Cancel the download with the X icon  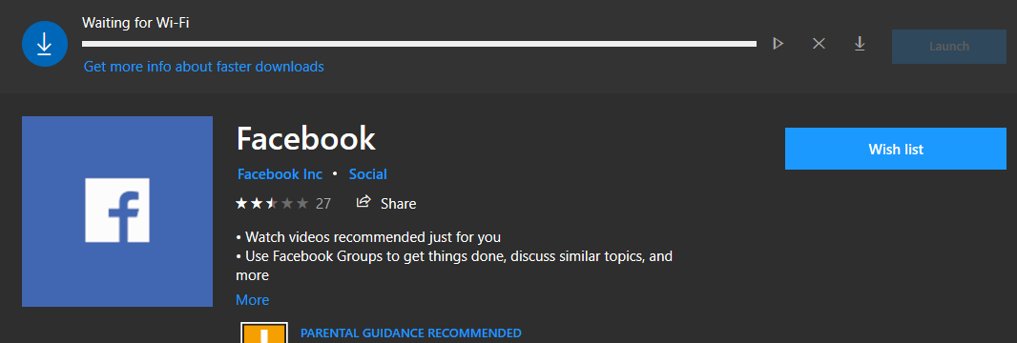[819, 44]
